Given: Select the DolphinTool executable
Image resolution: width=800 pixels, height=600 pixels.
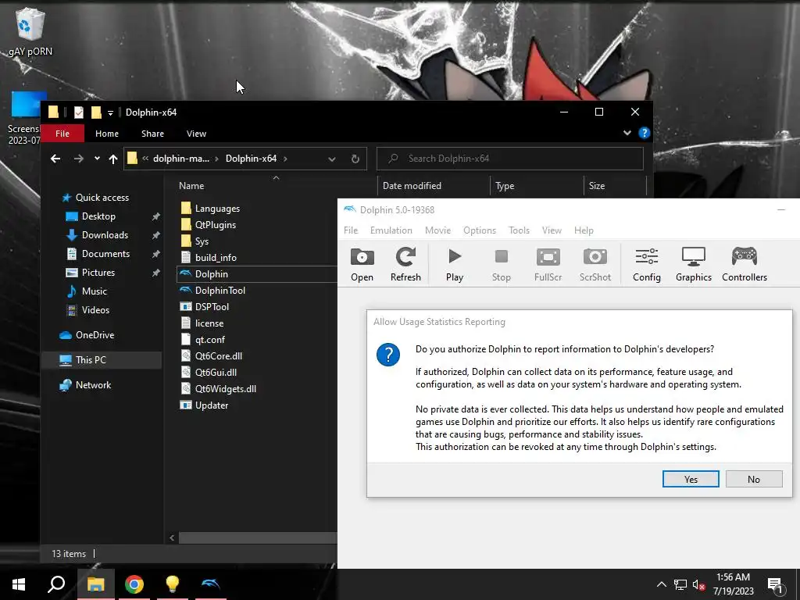Looking at the screenshot, I should 212,291.
